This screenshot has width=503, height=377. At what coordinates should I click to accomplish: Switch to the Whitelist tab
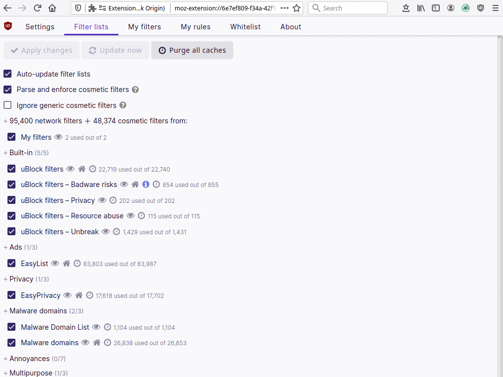point(245,26)
